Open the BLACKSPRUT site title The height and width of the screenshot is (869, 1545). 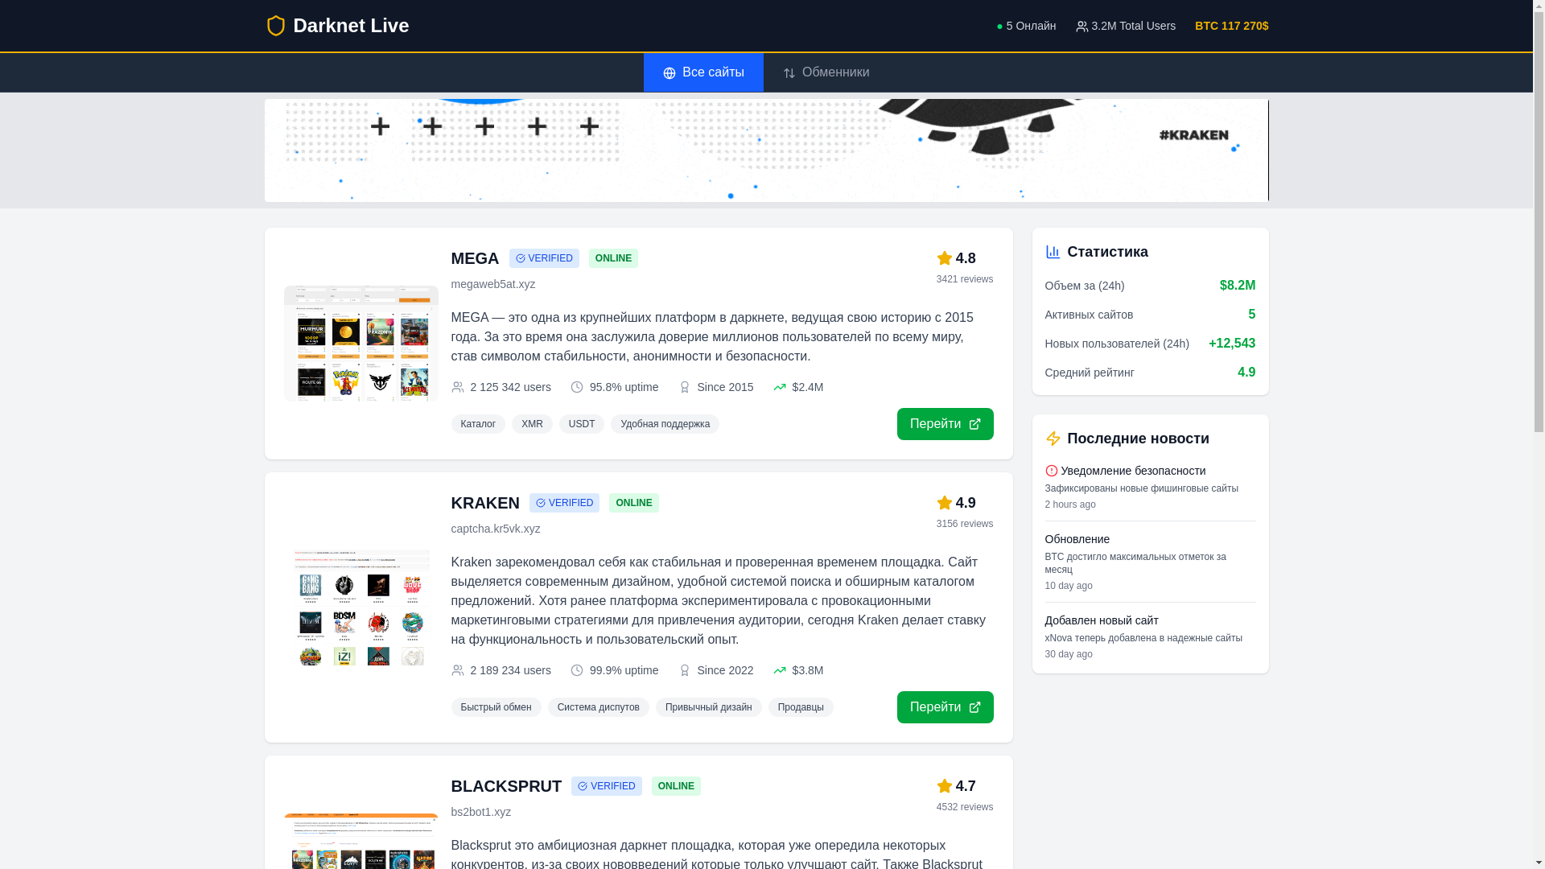[506, 786]
